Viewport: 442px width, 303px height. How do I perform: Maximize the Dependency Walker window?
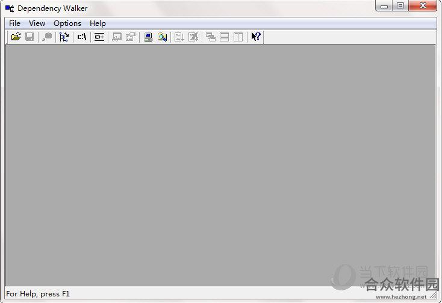pos(400,6)
